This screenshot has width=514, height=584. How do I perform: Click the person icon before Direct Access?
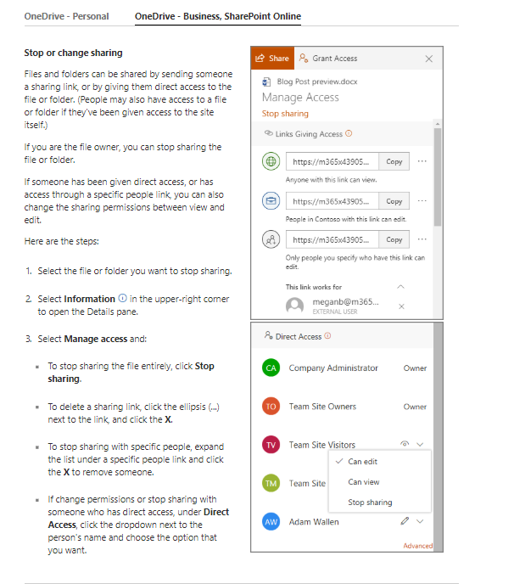[268, 335]
